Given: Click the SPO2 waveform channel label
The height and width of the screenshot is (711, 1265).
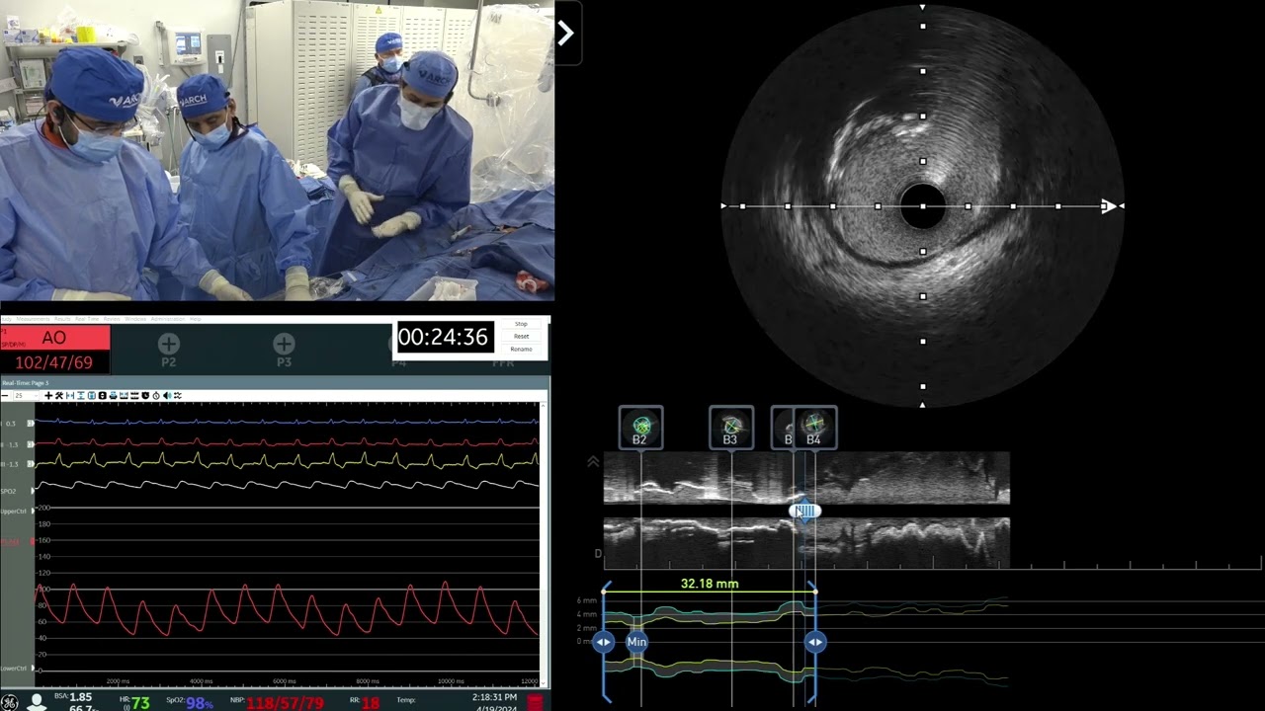Looking at the screenshot, I should 8,491.
